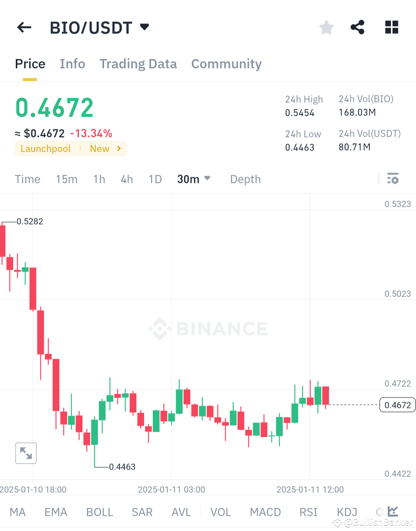
Task: Tap the Launchpool tag
Action: [45, 148]
